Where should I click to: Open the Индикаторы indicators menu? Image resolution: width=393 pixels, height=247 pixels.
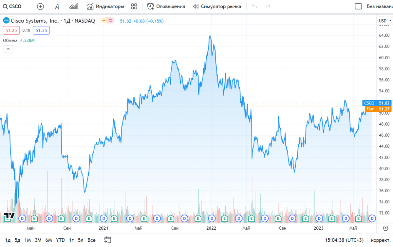click(x=105, y=7)
